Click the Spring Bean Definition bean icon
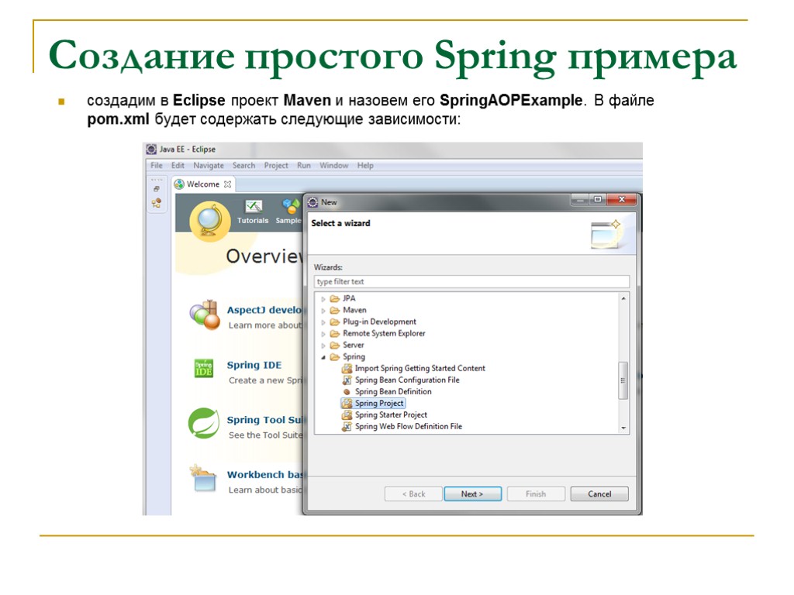The height and width of the screenshot is (595, 794). point(347,391)
